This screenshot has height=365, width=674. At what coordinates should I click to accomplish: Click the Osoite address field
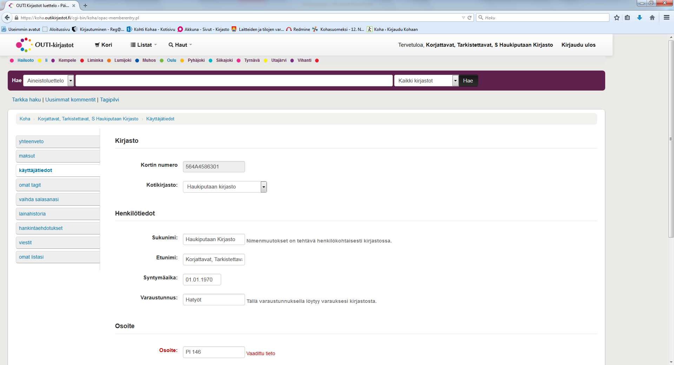coord(214,352)
